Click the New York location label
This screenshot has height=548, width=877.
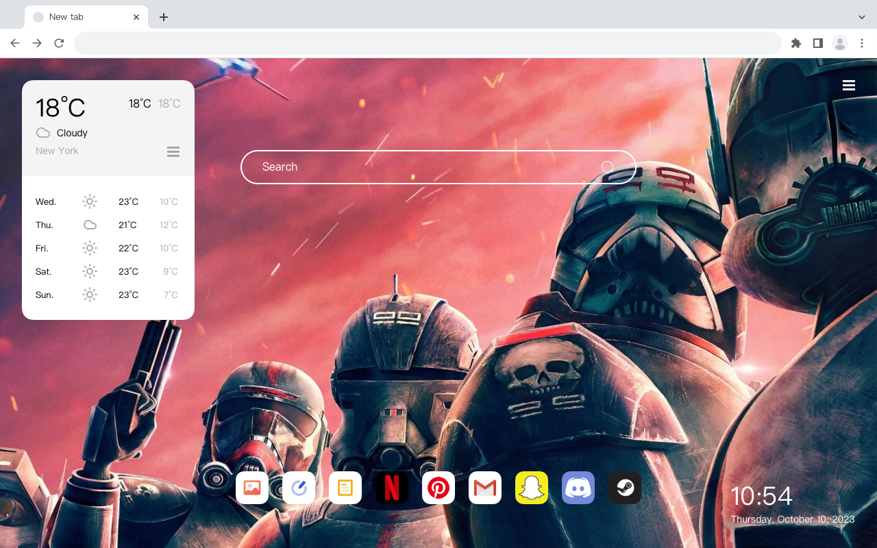[57, 151]
